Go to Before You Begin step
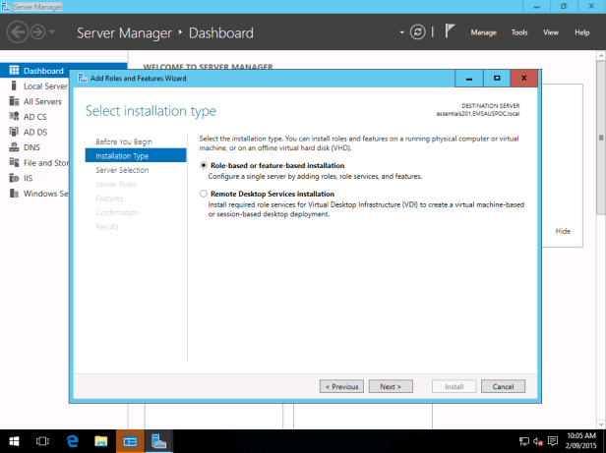The width and height of the screenshot is (606, 453). [x=124, y=142]
